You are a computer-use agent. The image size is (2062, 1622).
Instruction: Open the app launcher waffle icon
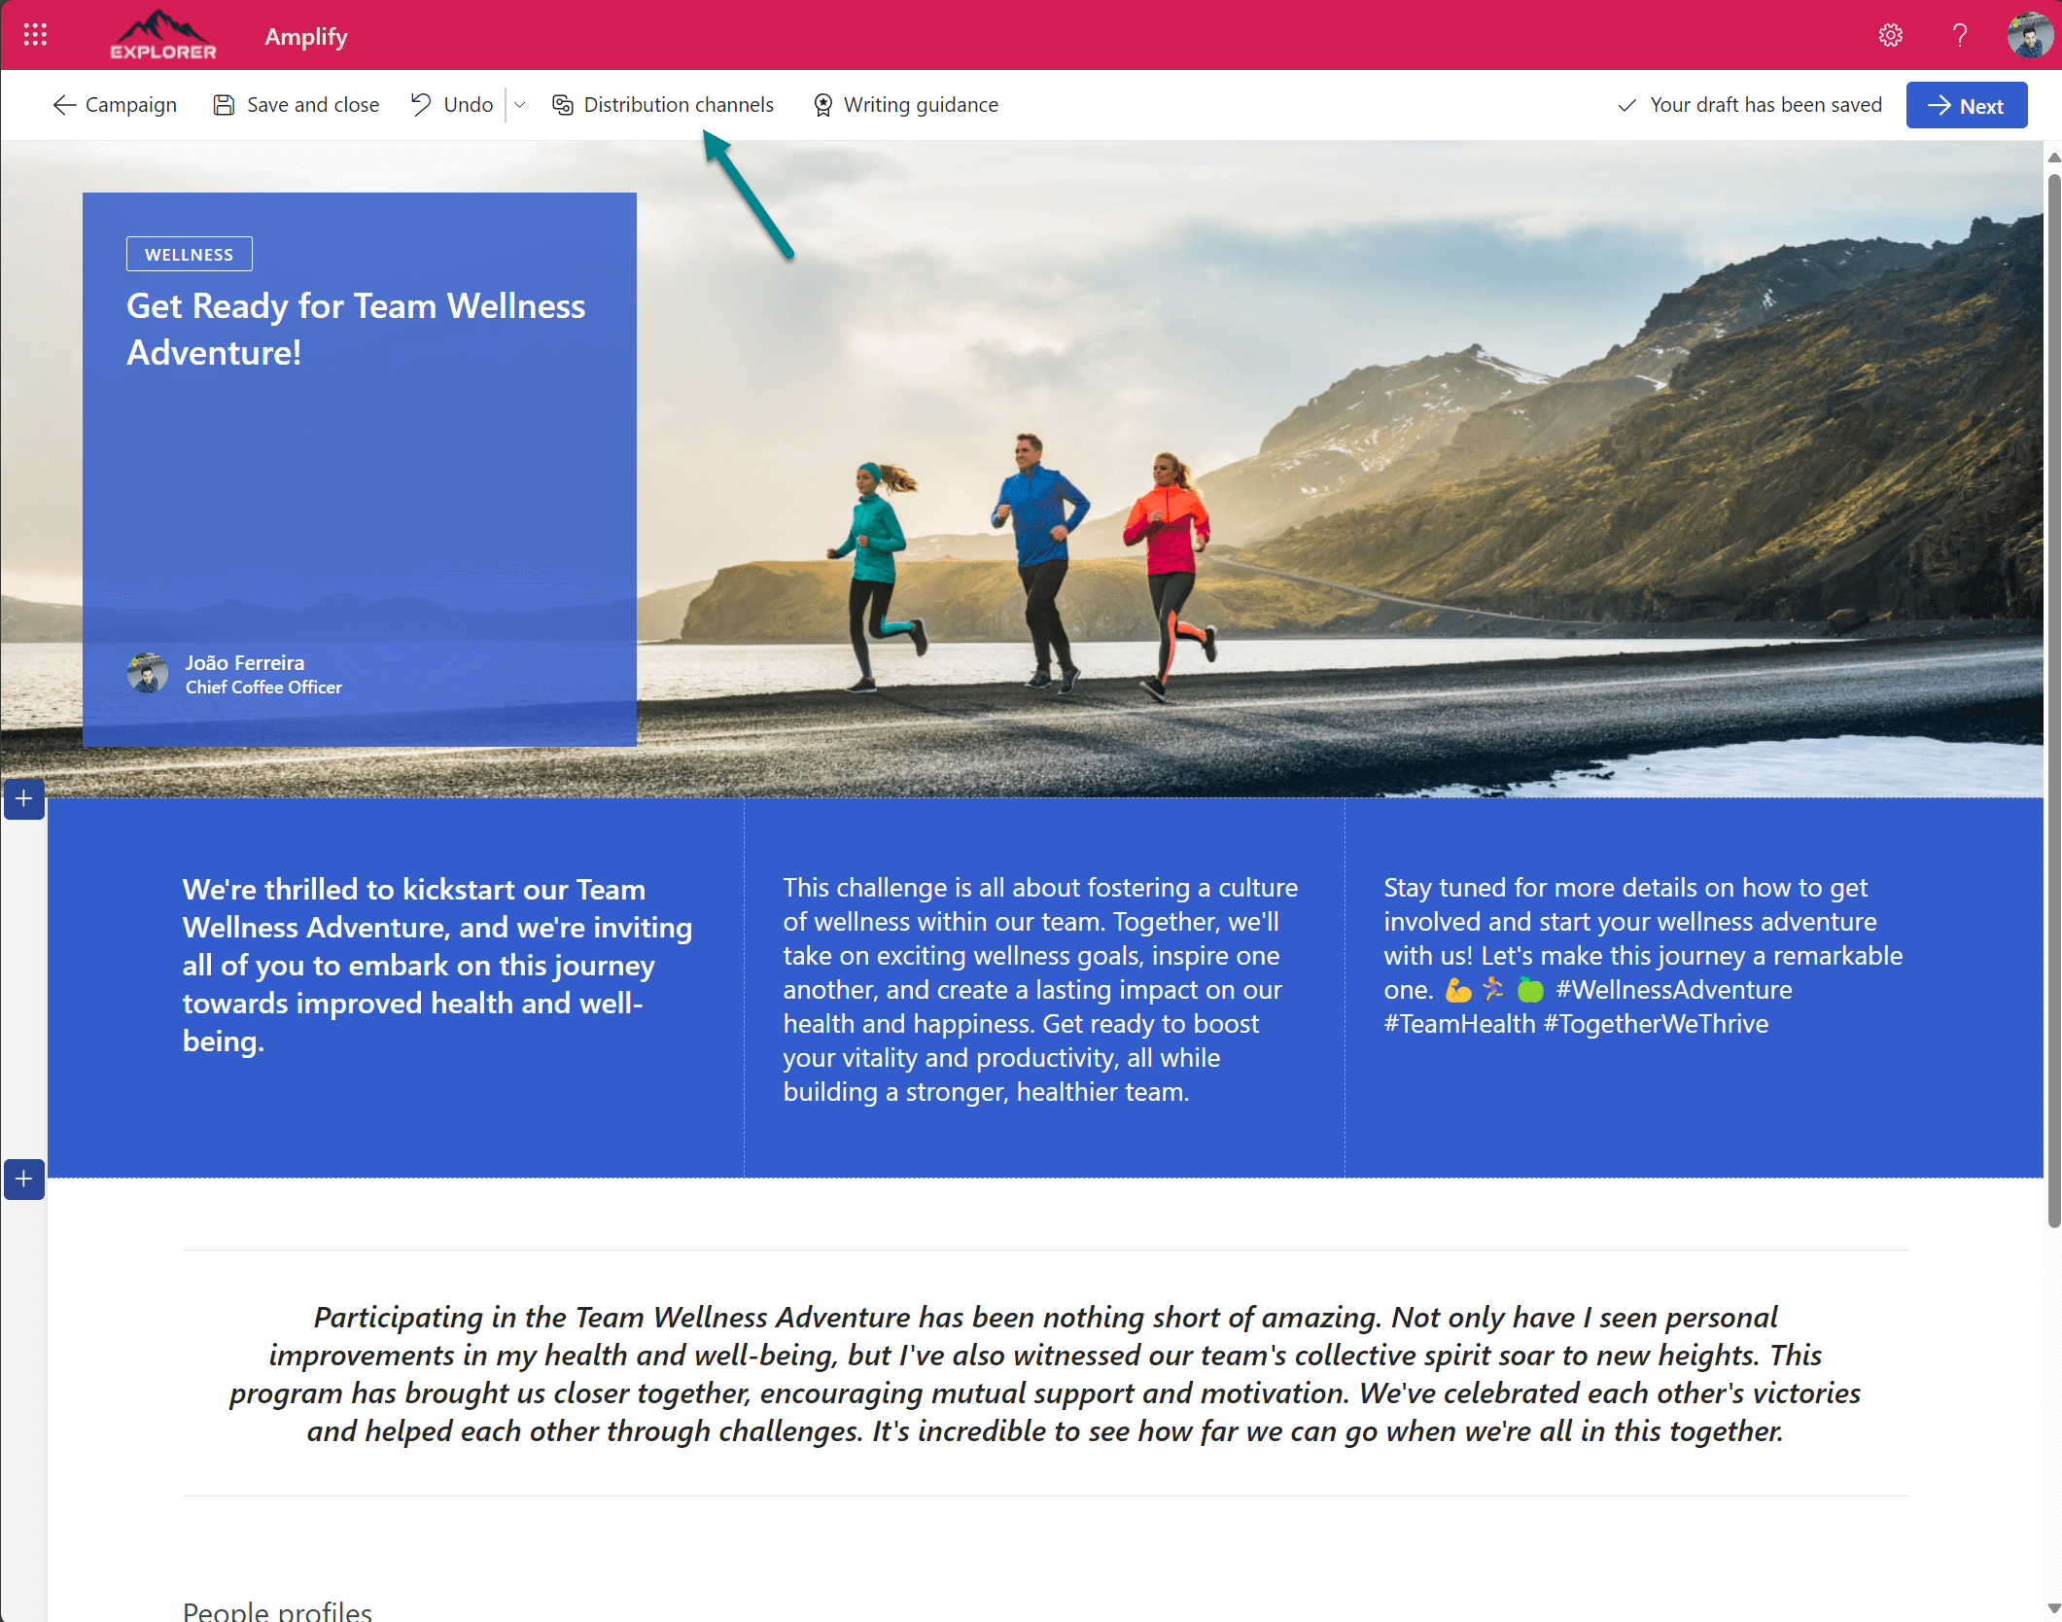pos(33,34)
